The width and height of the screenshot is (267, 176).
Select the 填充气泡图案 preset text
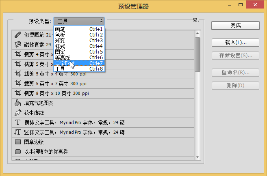39,103
